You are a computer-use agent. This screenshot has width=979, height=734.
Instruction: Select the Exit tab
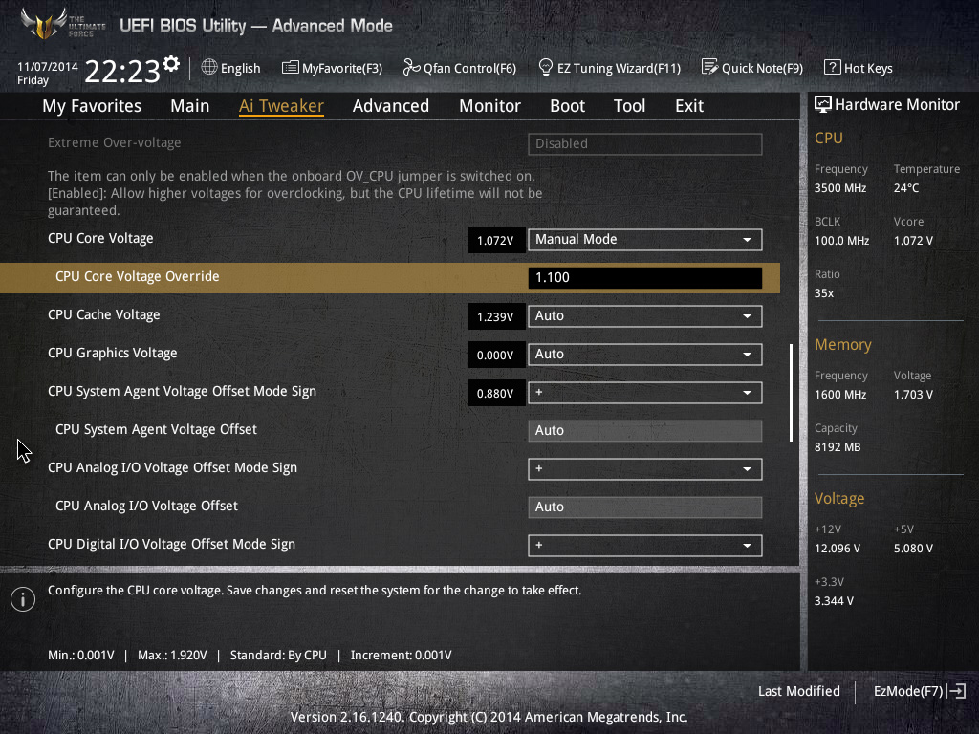click(689, 106)
